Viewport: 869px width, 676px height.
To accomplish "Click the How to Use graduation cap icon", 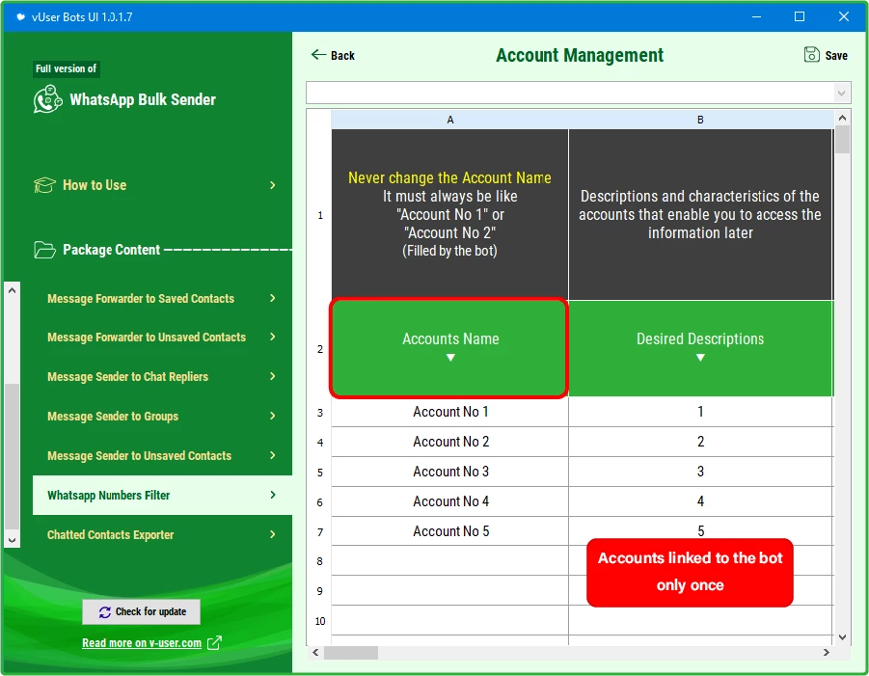I will point(44,184).
